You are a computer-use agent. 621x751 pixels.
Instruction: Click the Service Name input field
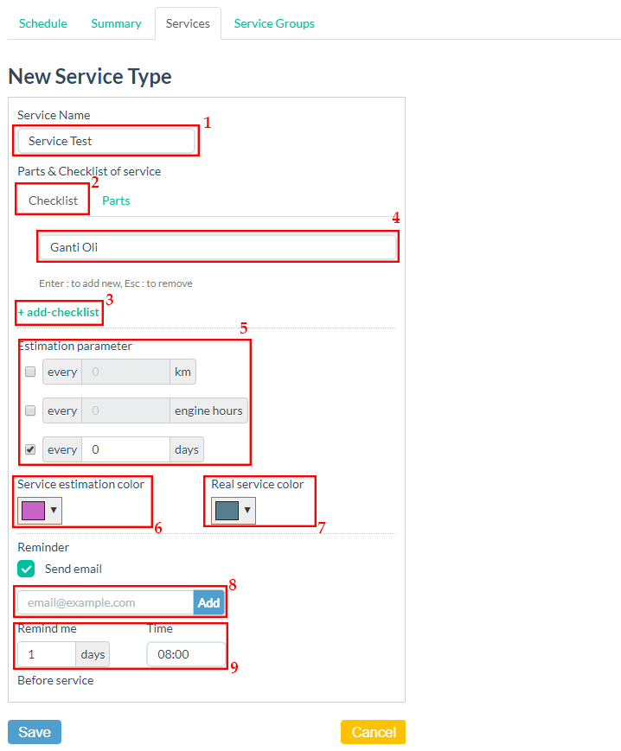[x=106, y=141]
